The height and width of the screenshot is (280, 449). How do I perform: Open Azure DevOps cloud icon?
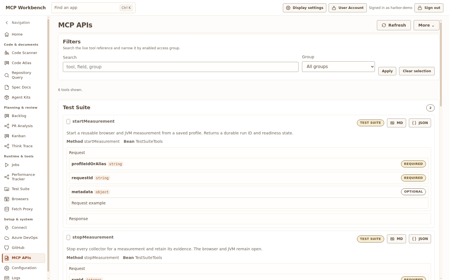pyautogui.click(x=7, y=238)
